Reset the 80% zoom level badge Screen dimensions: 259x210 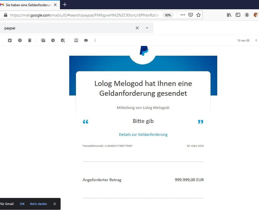tap(168, 15)
